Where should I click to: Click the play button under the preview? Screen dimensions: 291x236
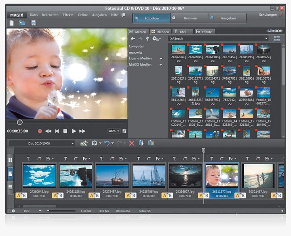tap(74, 131)
